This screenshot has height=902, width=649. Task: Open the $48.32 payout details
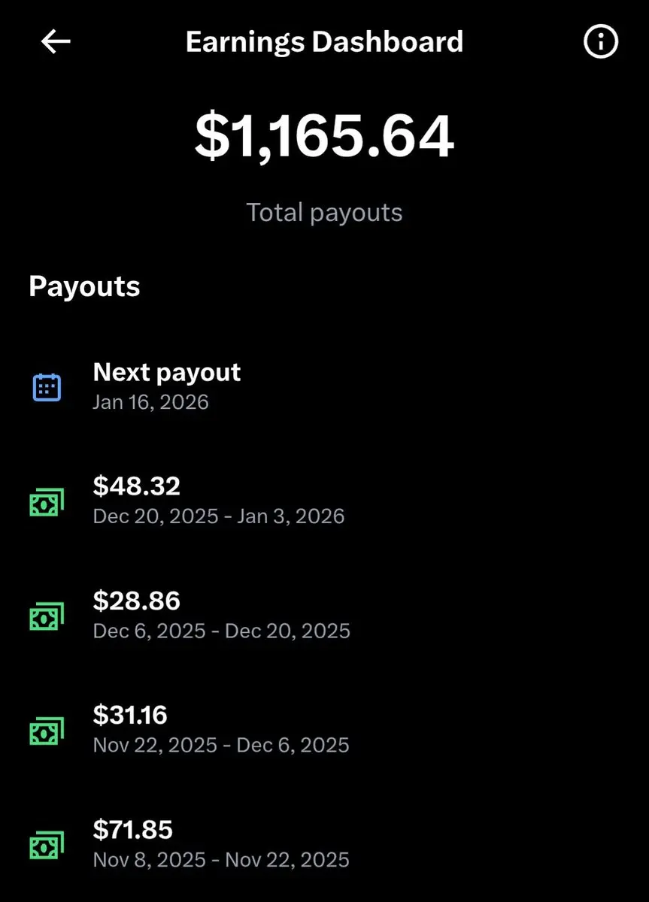(x=137, y=486)
